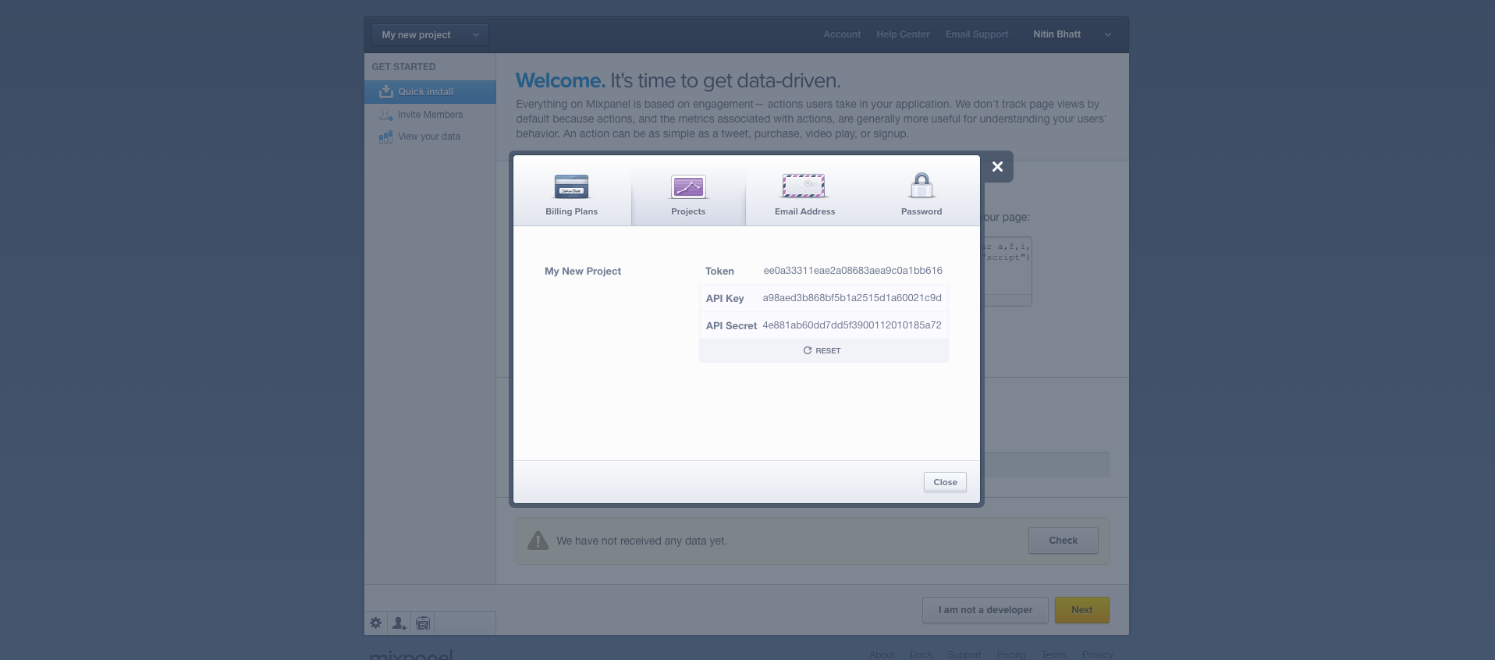
Task: Click the code snippet text box
Action: 1007,271
